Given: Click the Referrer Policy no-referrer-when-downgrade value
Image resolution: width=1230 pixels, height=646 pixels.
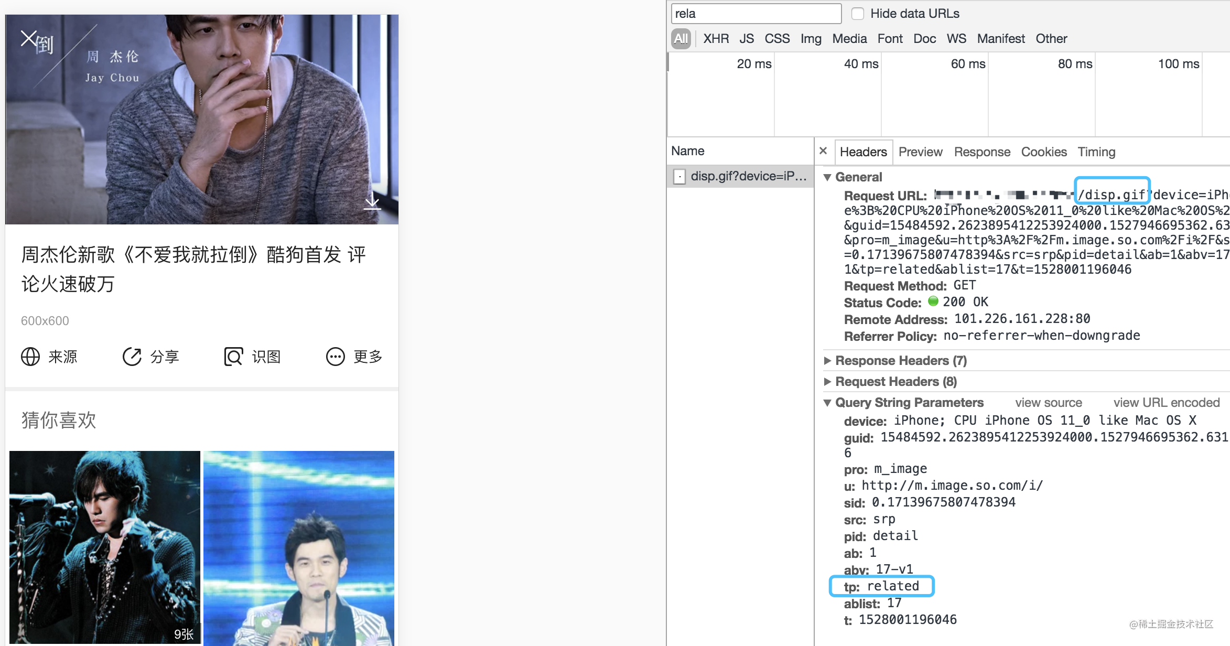Looking at the screenshot, I should (1042, 336).
